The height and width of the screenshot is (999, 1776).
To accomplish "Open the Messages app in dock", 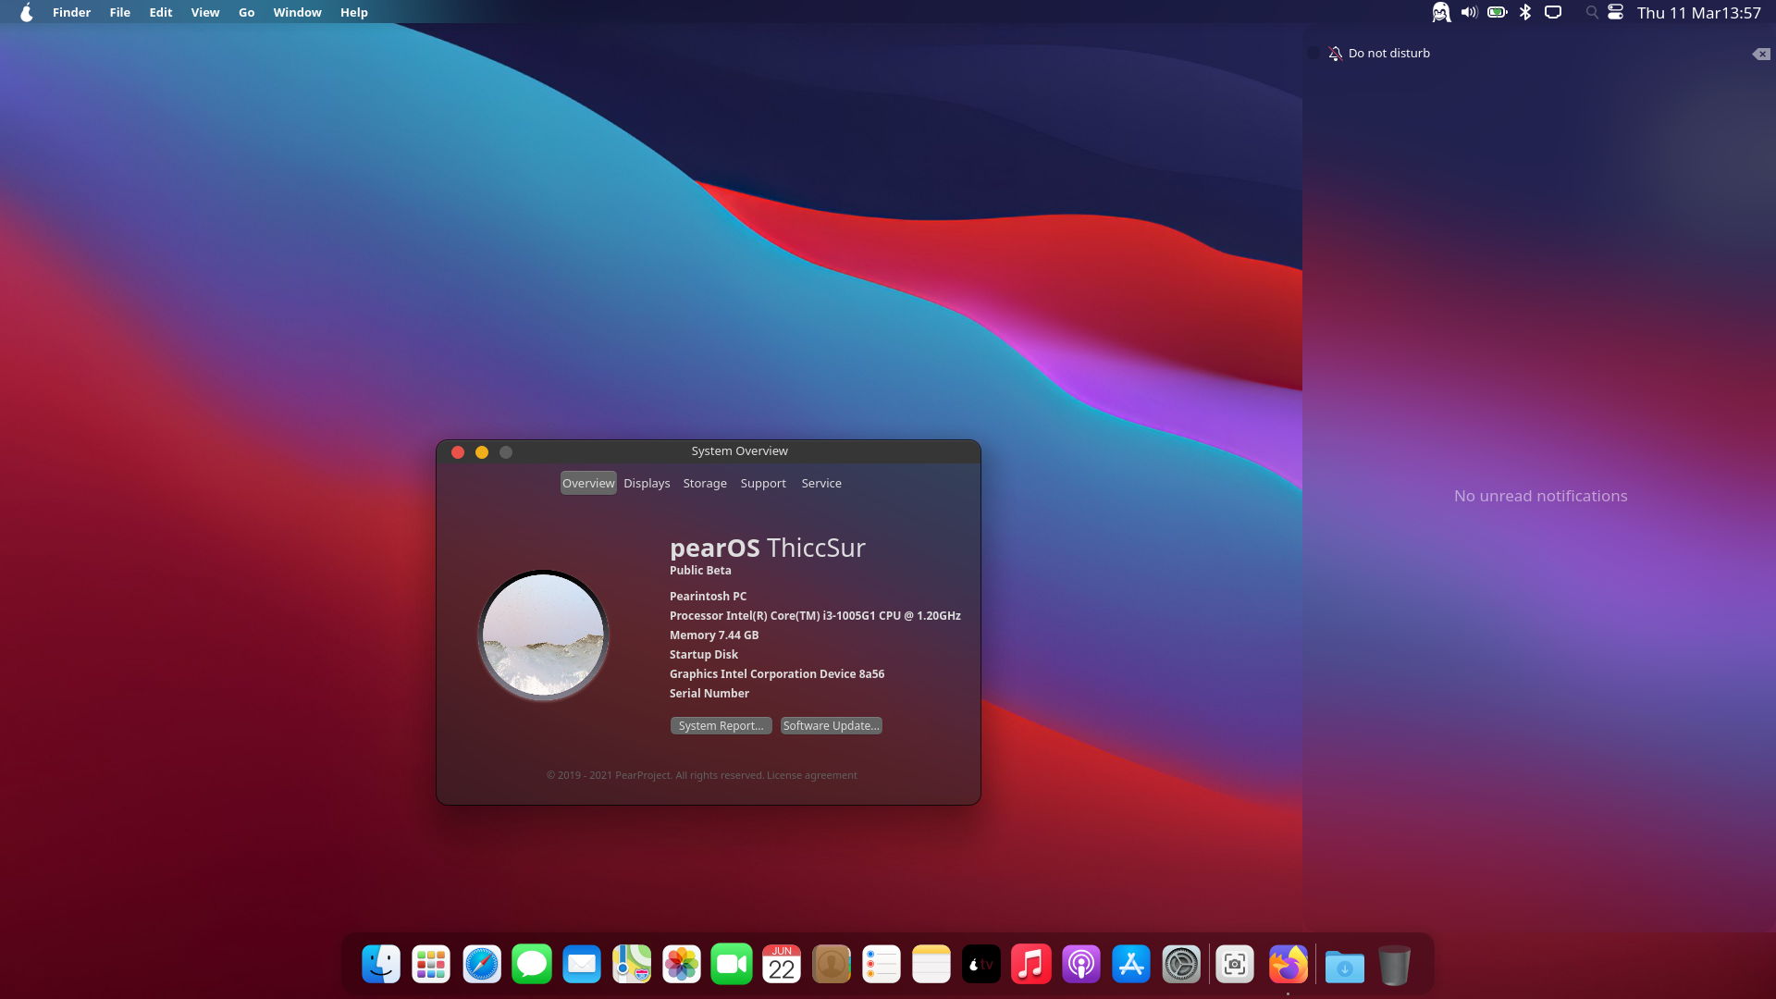I will click(x=532, y=965).
